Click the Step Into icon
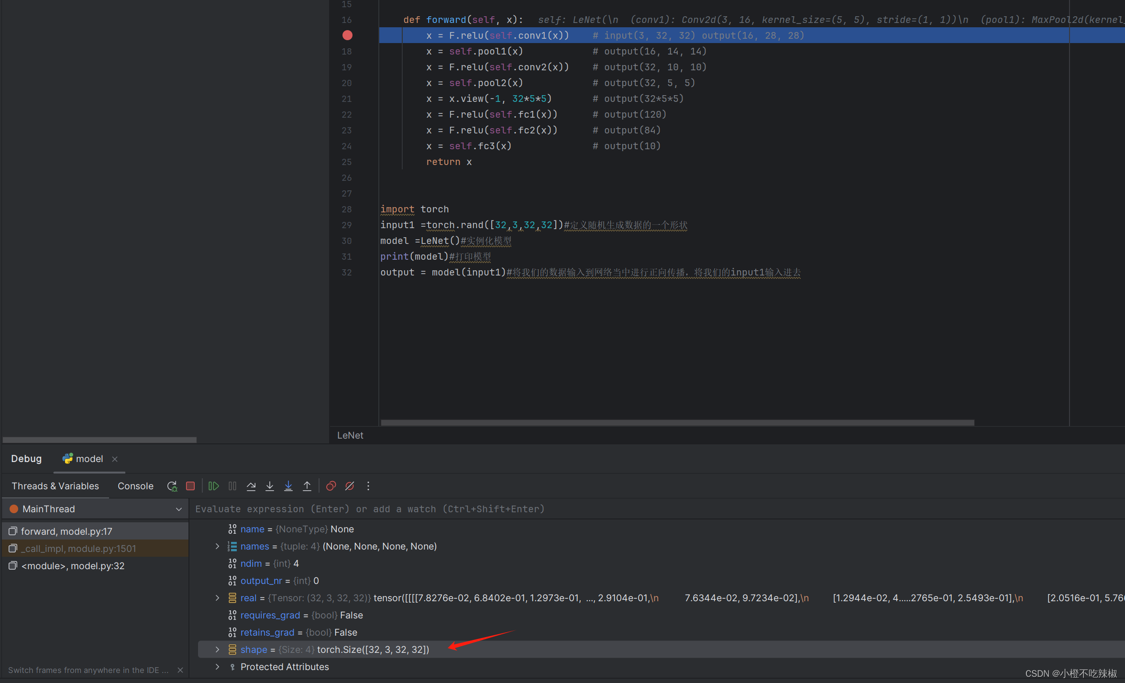The height and width of the screenshot is (683, 1125). point(270,486)
